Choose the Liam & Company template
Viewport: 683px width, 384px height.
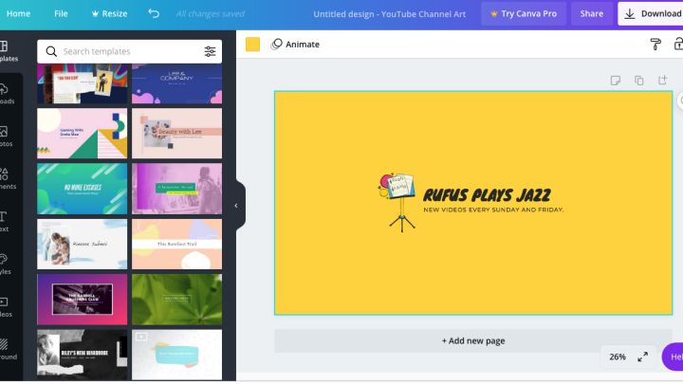[x=176, y=83]
